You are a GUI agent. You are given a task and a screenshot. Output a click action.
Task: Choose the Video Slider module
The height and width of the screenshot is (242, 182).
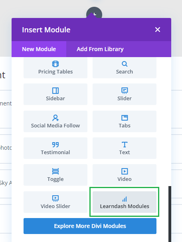click(x=55, y=202)
